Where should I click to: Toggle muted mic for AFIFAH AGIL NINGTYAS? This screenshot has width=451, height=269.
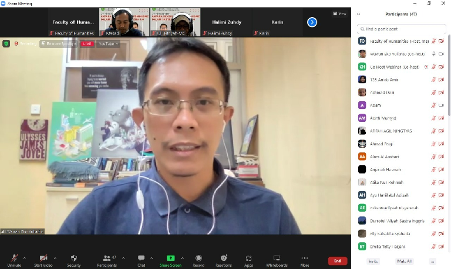[433, 131]
